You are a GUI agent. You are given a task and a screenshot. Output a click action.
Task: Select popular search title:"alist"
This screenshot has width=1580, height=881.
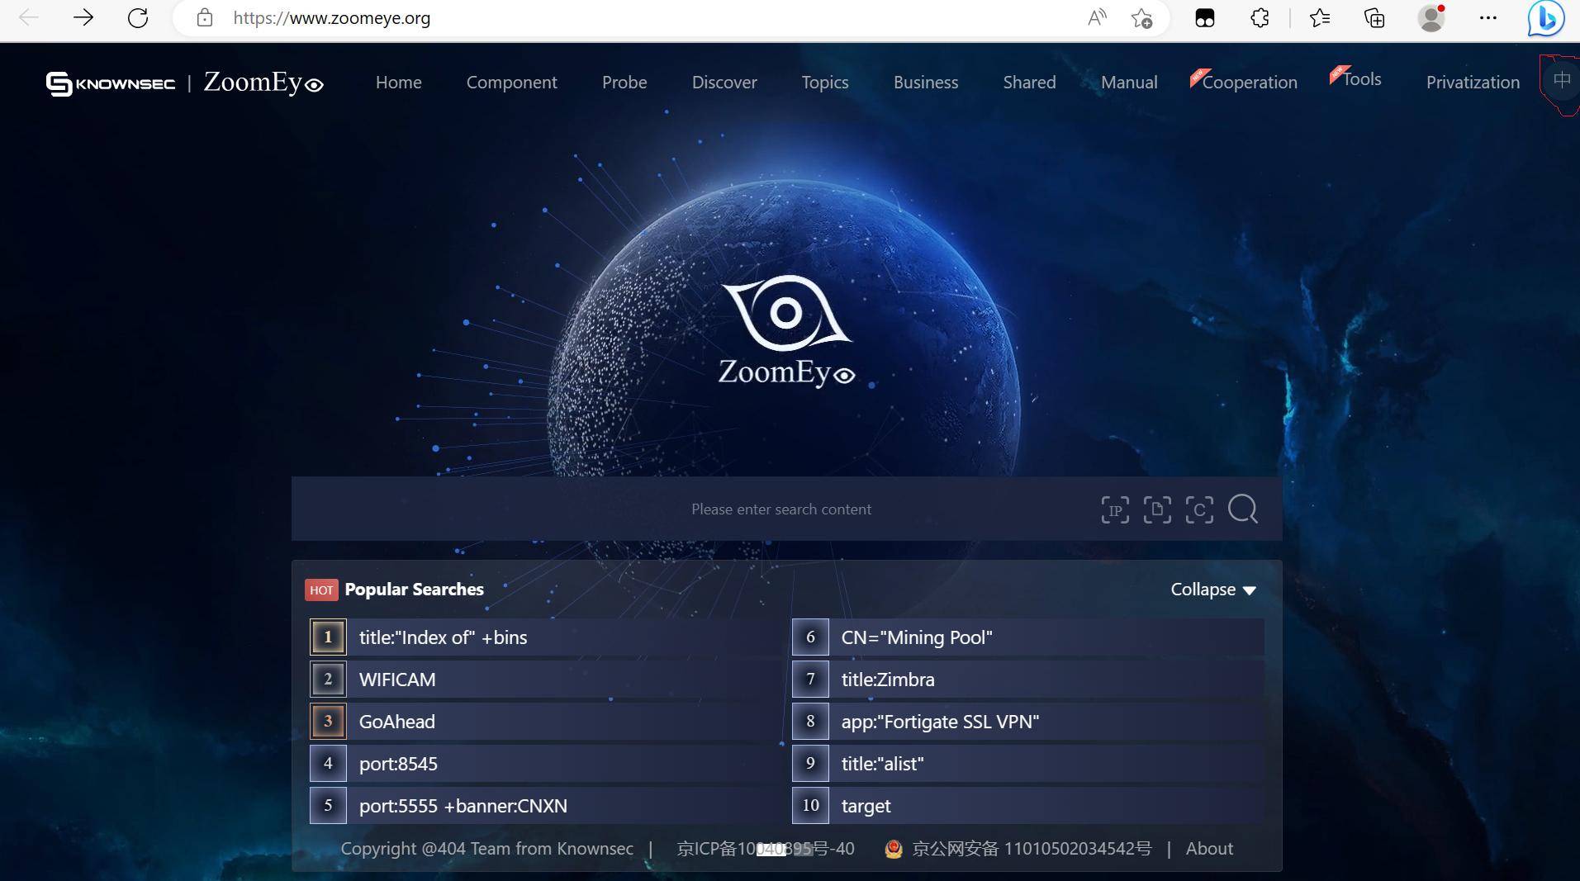[1028, 764]
